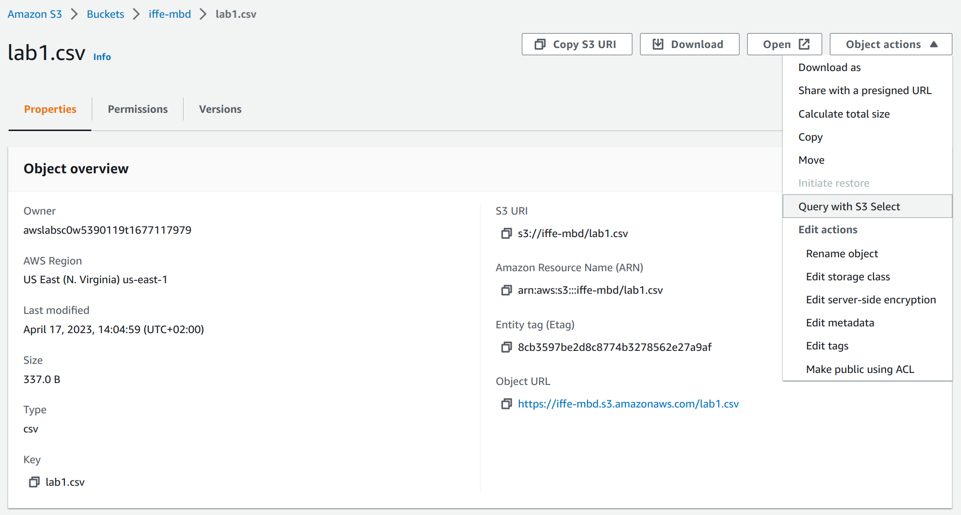Click the Etag value 8cb3597be2d8c8774b3278562e27a9af
961x515 pixels.
pyautogui.click(x=615, y=347)
